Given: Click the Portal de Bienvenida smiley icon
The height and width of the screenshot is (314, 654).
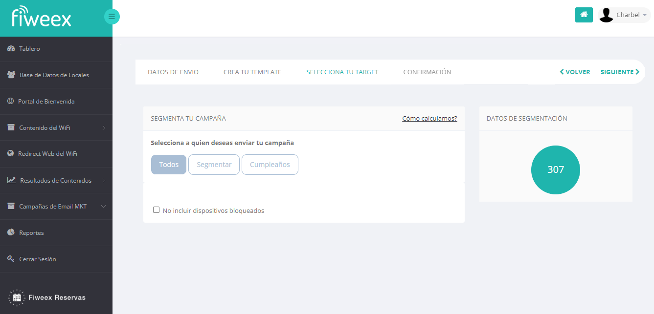Looking at the screenshot, I should tap(10, 101).
